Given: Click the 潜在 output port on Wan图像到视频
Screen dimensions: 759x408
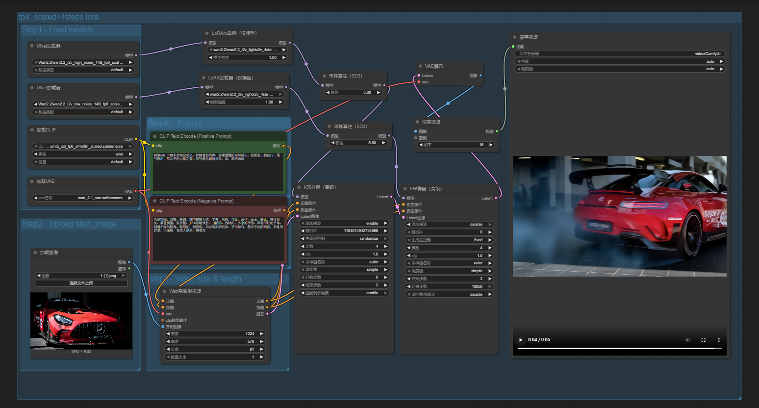Looking at the screenshot, I should (x=267, y=314).
